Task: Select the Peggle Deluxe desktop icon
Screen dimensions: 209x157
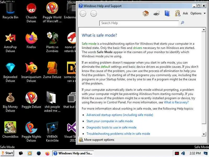Action: (x=31, y=100)
